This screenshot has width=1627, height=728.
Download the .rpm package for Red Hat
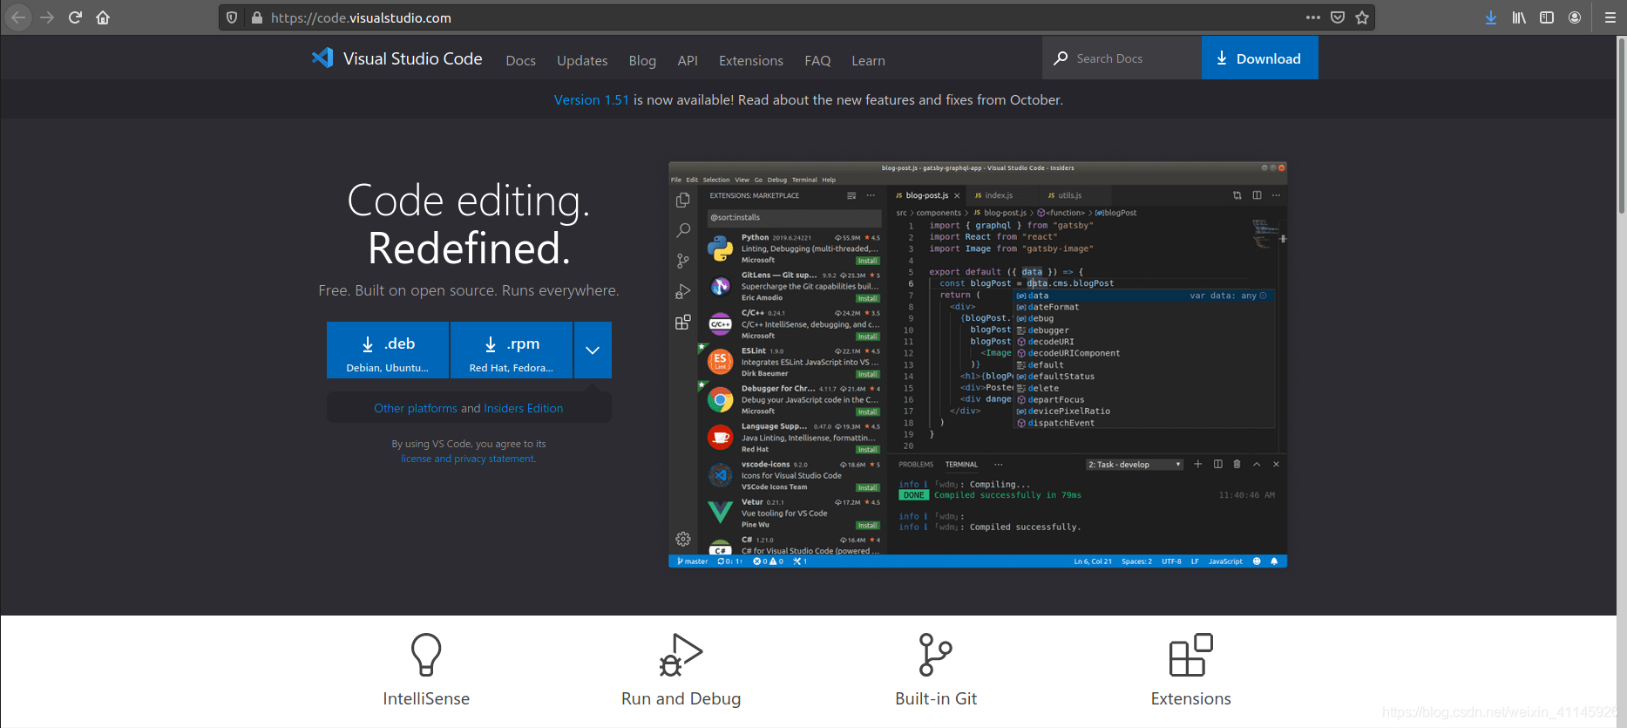tap(512, 350)
